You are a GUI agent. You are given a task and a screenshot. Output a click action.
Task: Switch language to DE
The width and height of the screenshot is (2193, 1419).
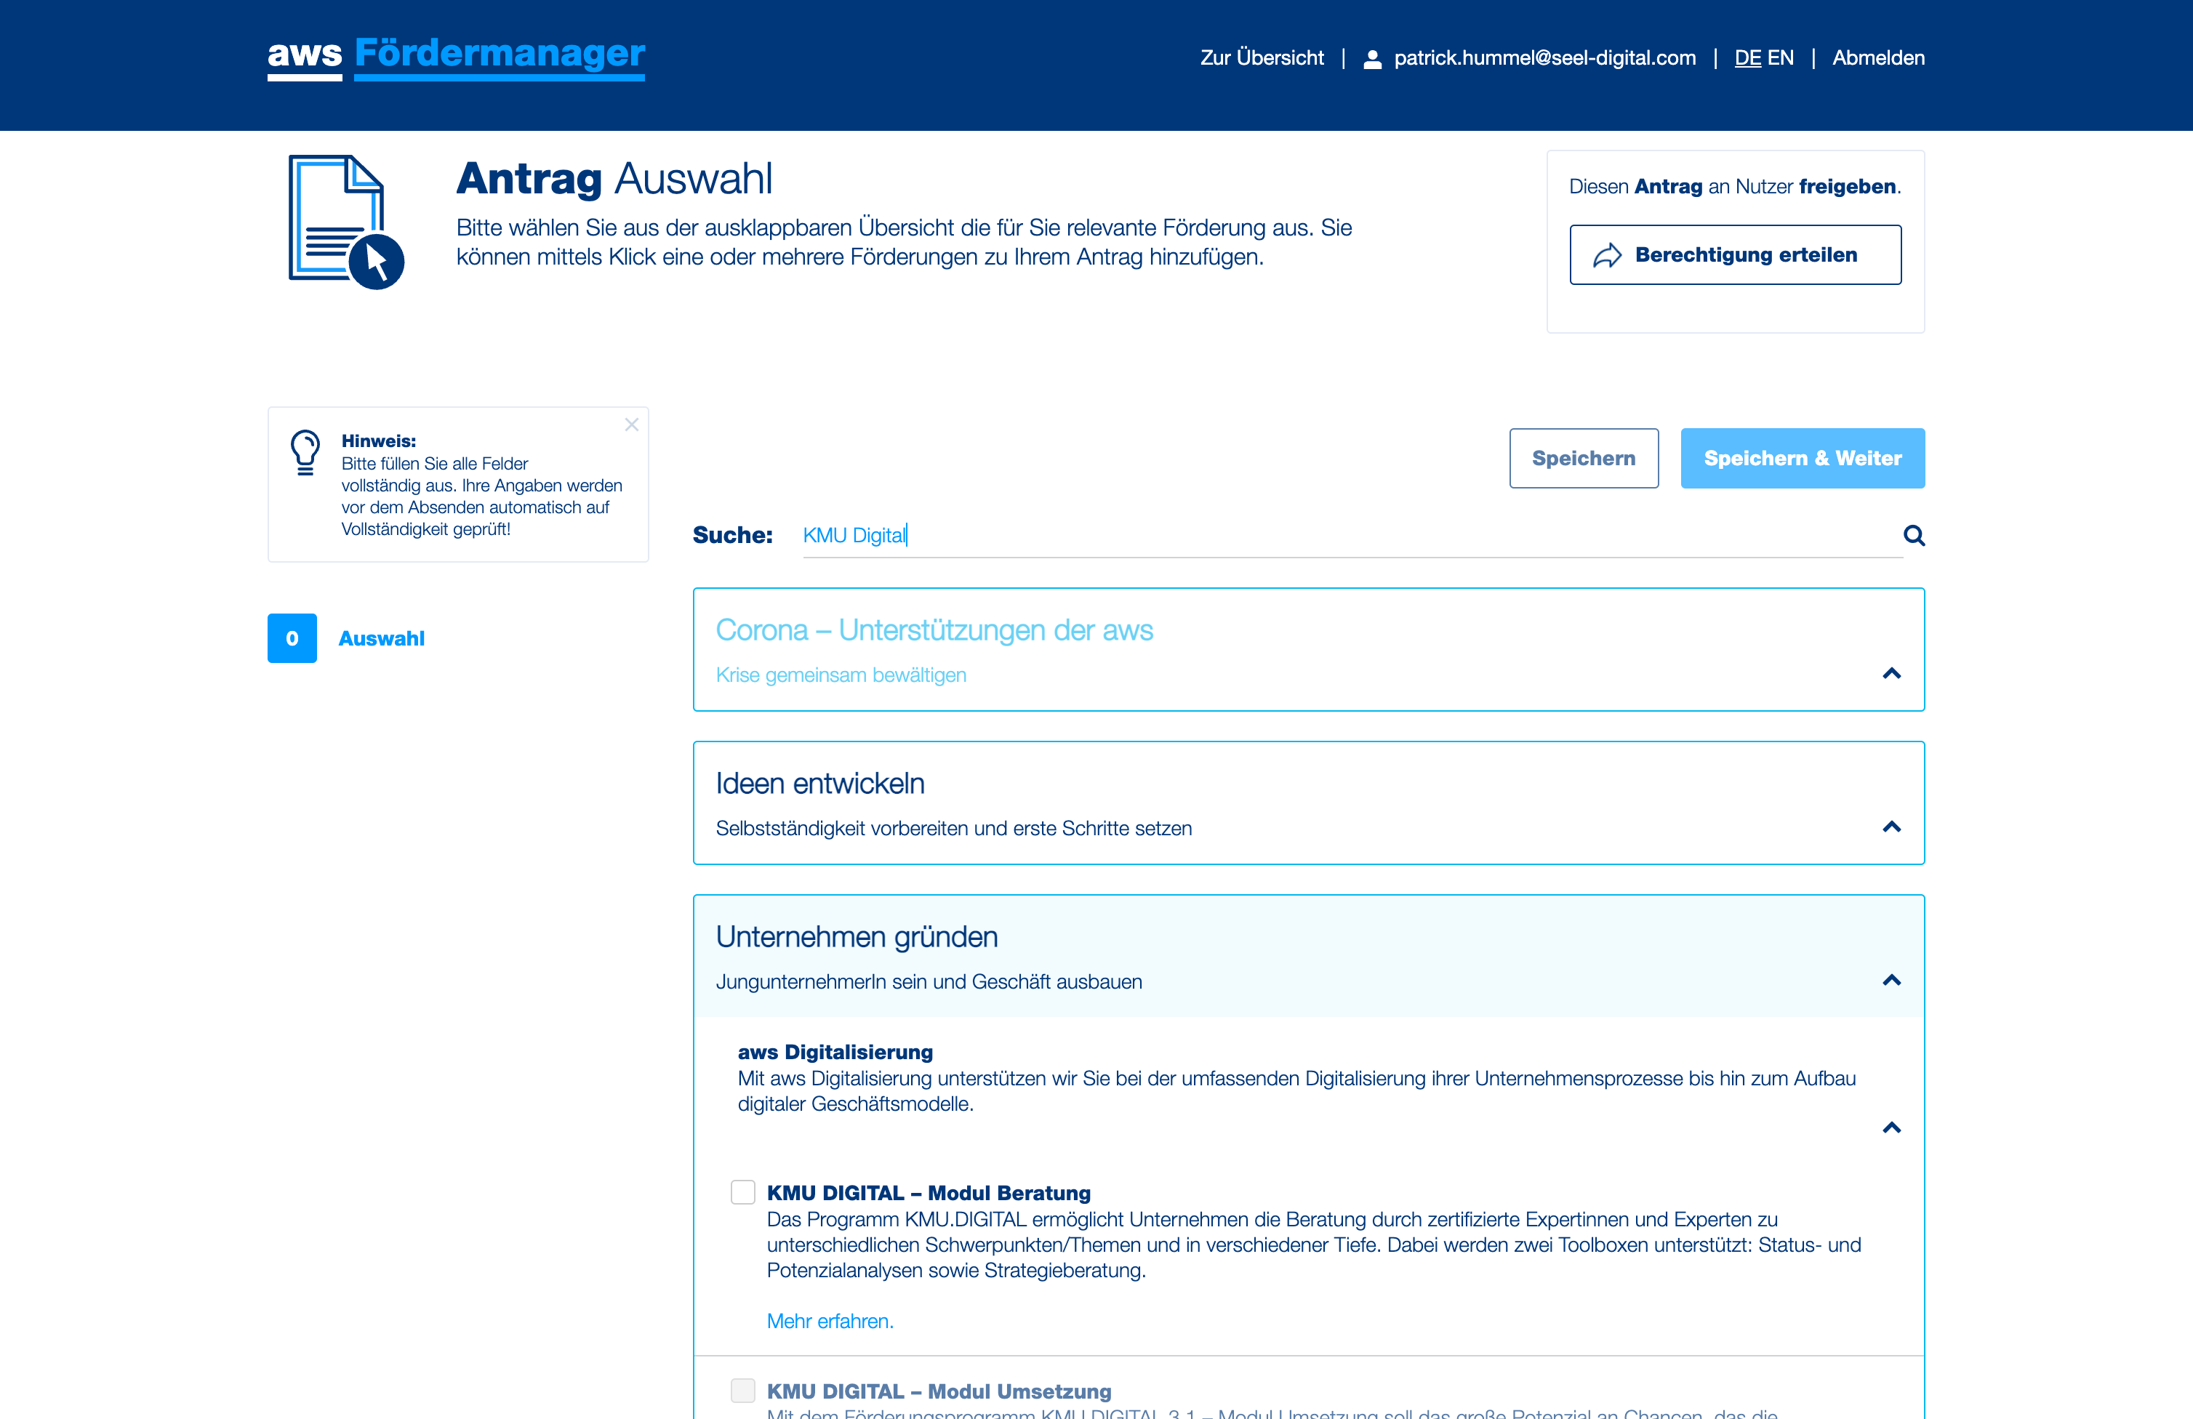1748,58
